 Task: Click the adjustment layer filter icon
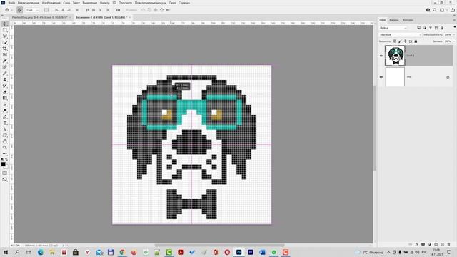click(x=425, y=28)
